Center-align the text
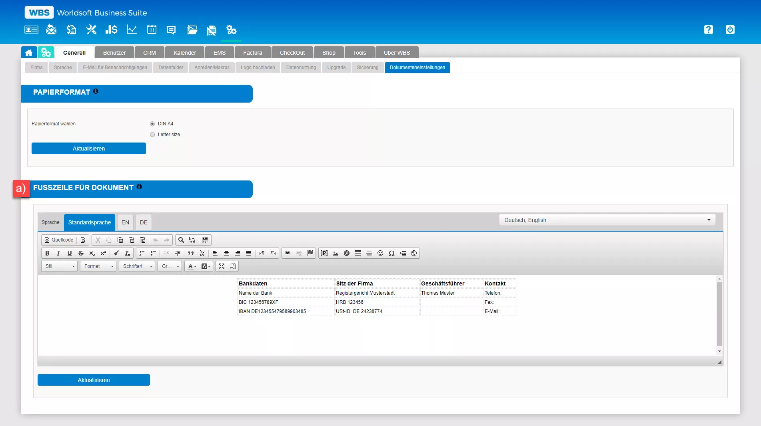Image resolution: width=761 pixels, height=426 pixels. (x=226, y=253)
